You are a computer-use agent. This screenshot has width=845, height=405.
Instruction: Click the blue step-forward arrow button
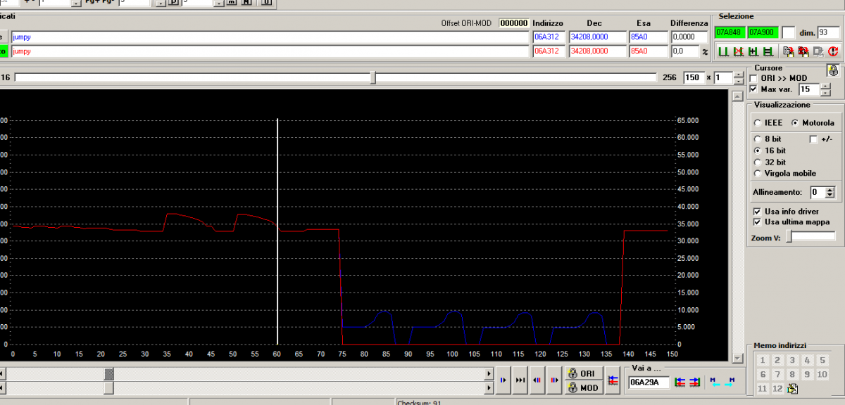point(503,380)
